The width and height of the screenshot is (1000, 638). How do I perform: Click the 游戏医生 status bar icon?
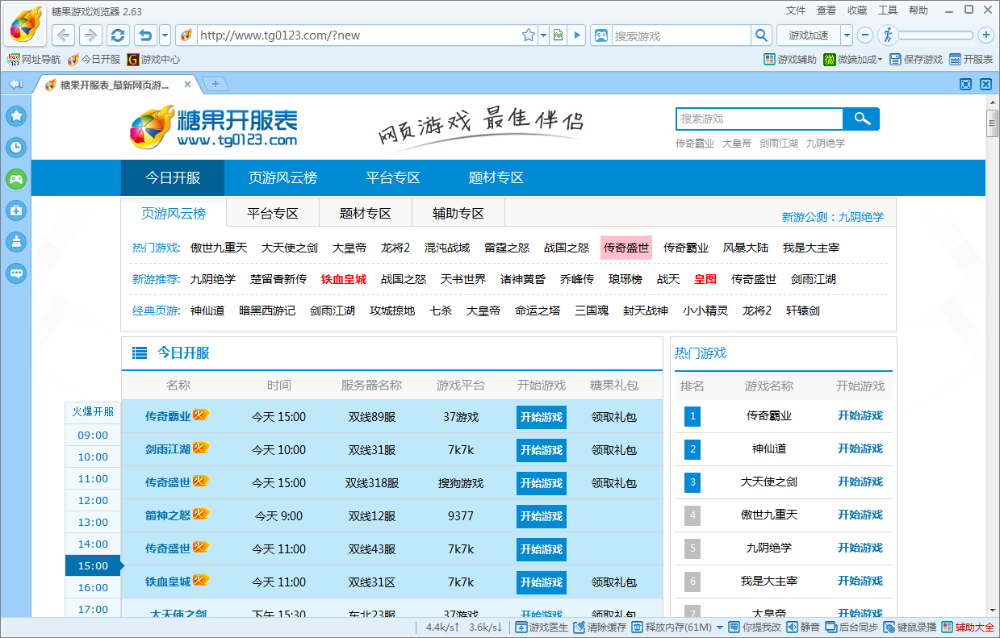point(542,628)
